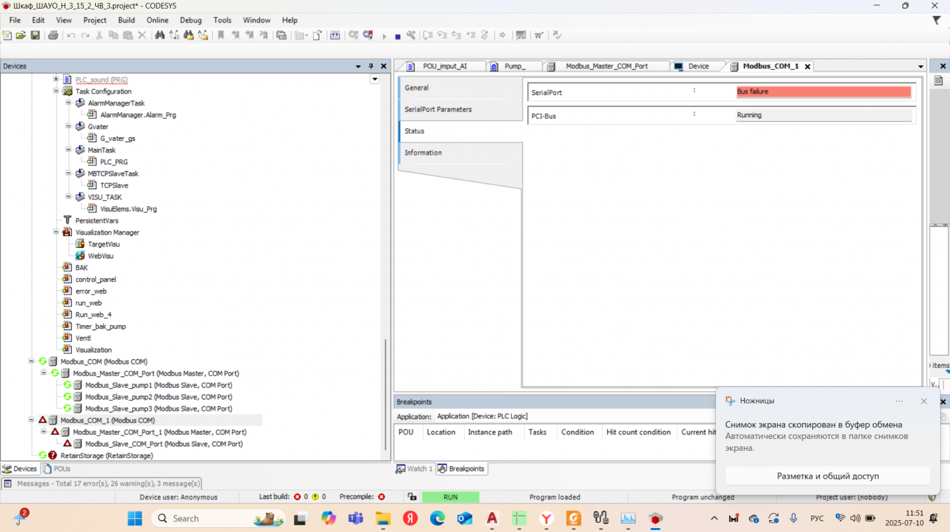Viewport: 950px width, 532px height.
Task: Switch to the POUs panel tab
Action: pos(57,469)
